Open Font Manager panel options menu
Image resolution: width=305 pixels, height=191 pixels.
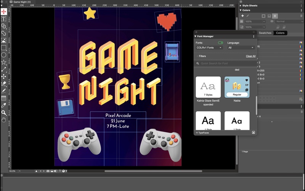[x=254, y=36]
